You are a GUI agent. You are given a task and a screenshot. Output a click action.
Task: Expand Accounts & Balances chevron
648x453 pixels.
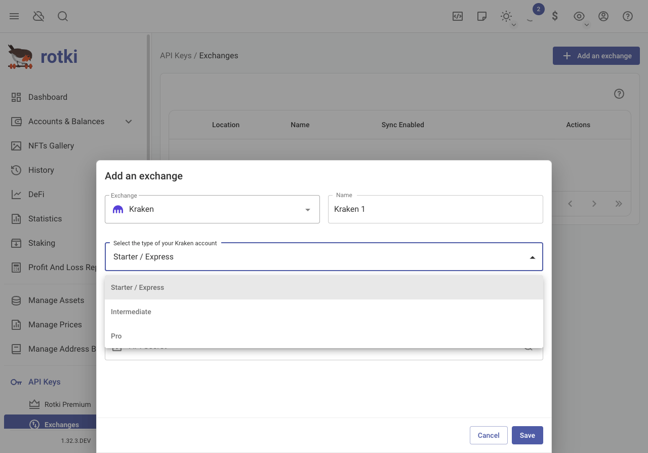click(x=129, y=122)
